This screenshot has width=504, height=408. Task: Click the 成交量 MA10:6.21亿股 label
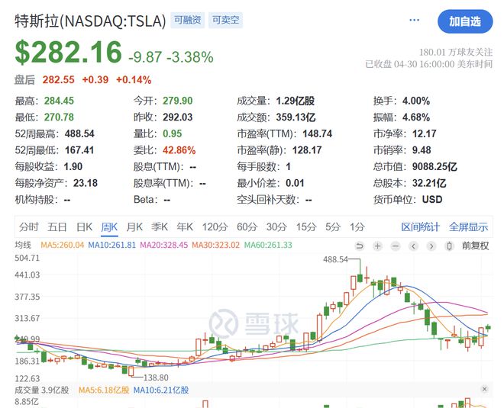(x=161, y=390)
